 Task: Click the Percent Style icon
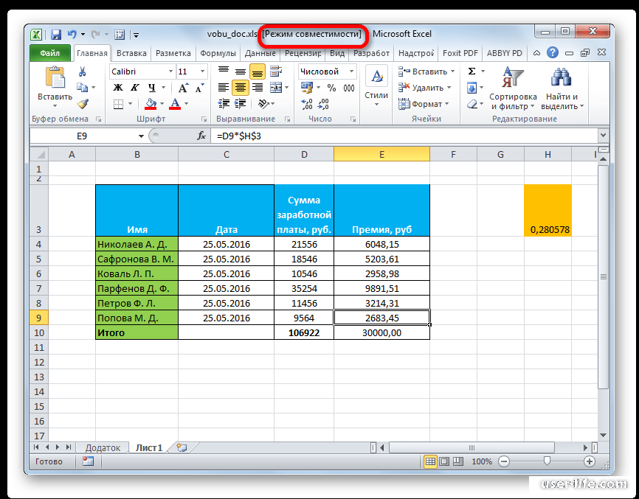(332, 88)
